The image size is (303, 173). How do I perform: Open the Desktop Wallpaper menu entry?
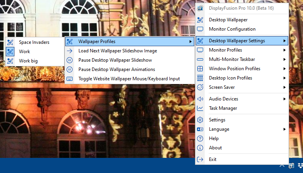coord(242,20)
